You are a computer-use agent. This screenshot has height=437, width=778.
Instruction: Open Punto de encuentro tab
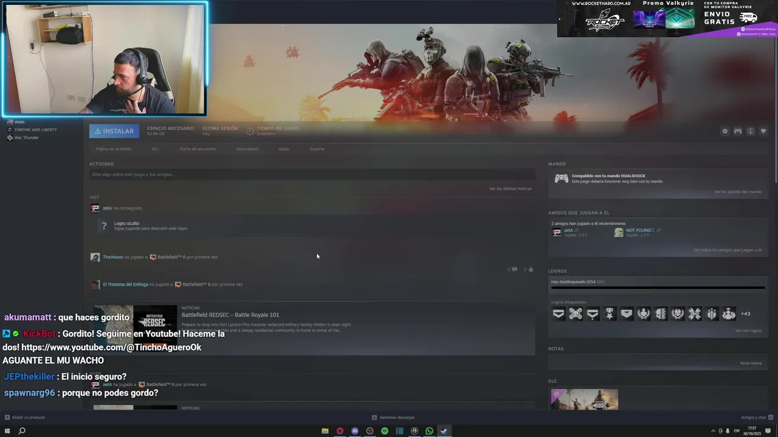point(198,149)
